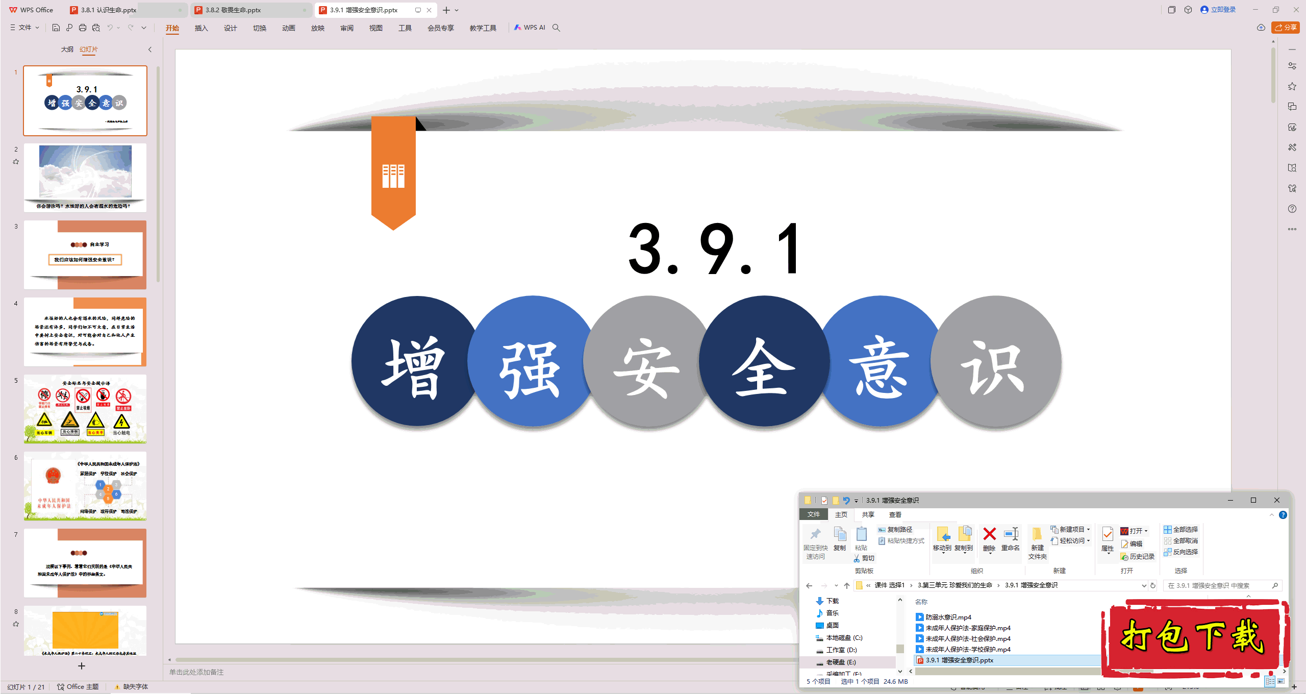Click Pin to Quick Access icon in Explorer
Screen dimensions: 1306x694
click(815, 534)
